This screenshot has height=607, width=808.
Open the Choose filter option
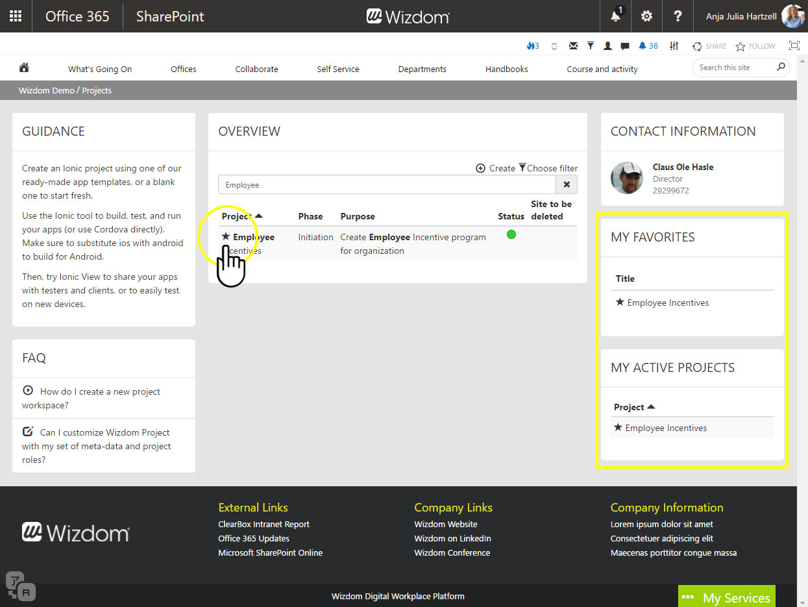coord(548,168)
